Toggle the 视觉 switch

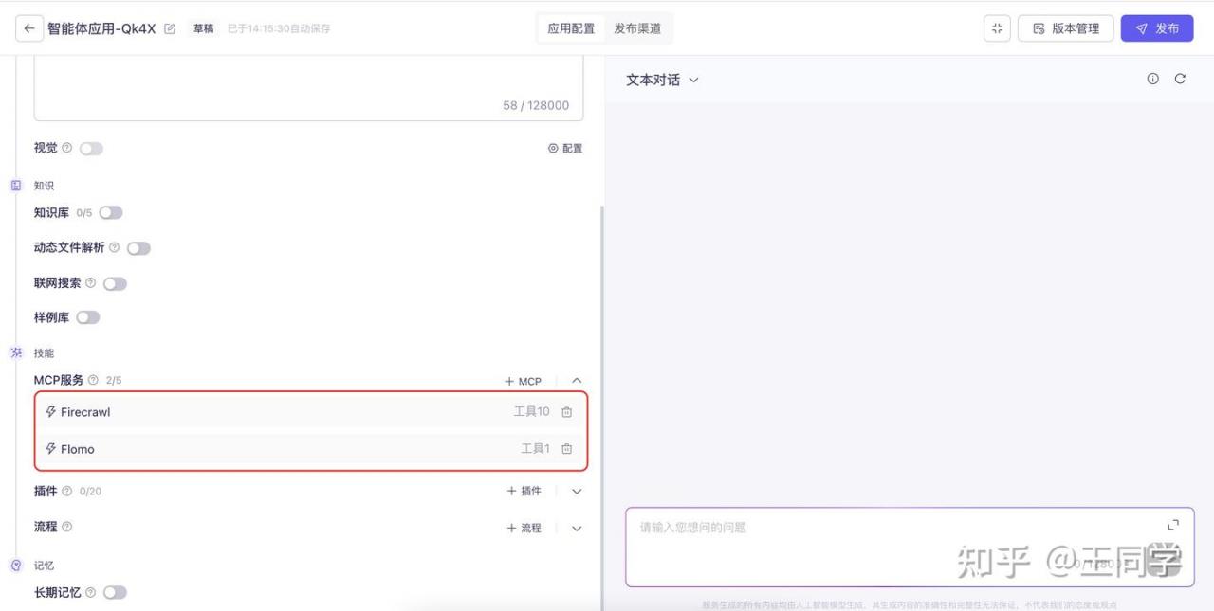(92, 149)
